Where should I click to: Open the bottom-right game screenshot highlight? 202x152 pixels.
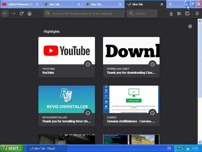click(131, 139)
